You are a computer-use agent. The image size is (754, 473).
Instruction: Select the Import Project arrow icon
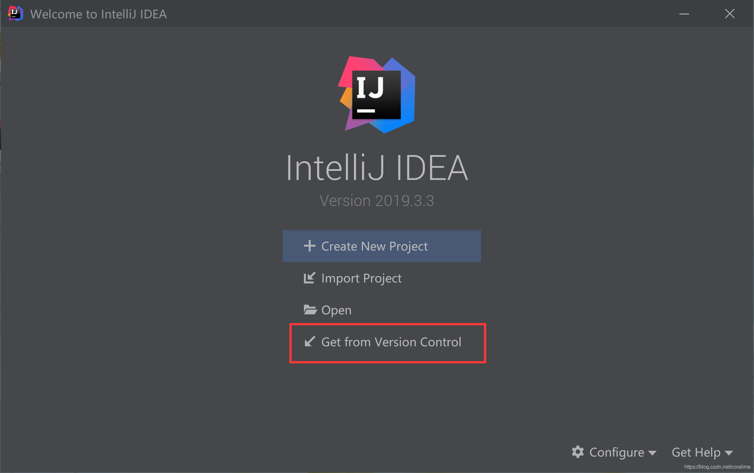point(309,278)
